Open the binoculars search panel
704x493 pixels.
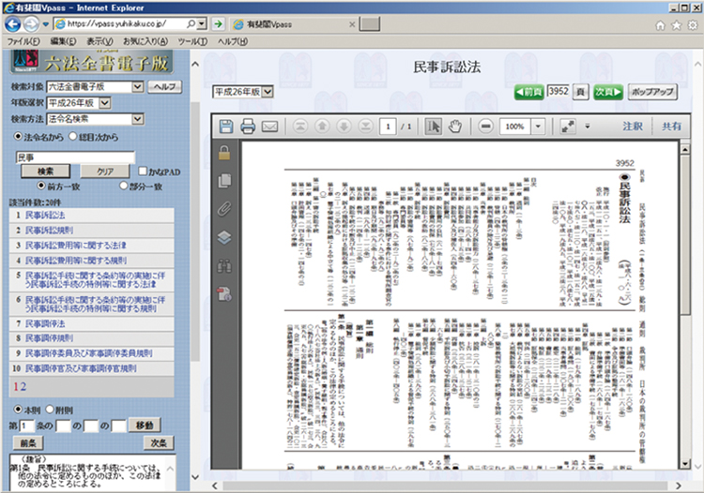[x=224, y=266]
